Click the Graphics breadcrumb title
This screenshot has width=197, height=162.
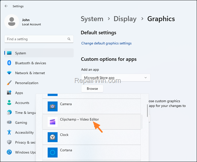point(161,19)
